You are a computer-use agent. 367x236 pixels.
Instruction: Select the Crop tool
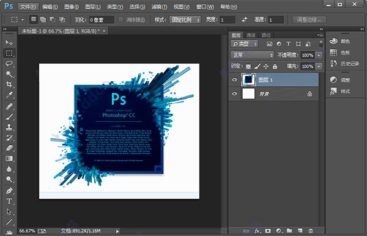pyautogui.click(x=9, y=84)
